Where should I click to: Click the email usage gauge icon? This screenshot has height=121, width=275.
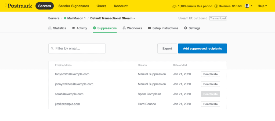pos(175,6)
